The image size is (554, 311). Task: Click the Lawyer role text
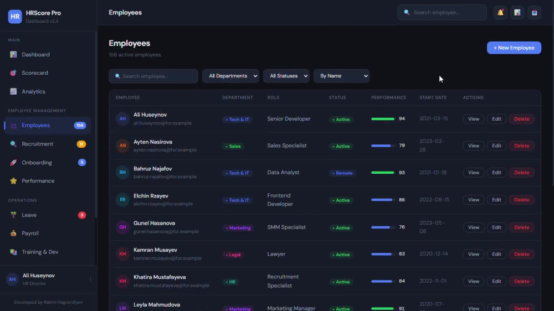276,254
